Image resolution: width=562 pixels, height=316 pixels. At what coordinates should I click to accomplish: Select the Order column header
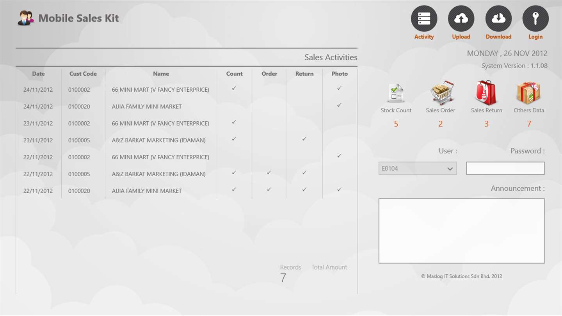pyautogui.click(x=269, y=73)
